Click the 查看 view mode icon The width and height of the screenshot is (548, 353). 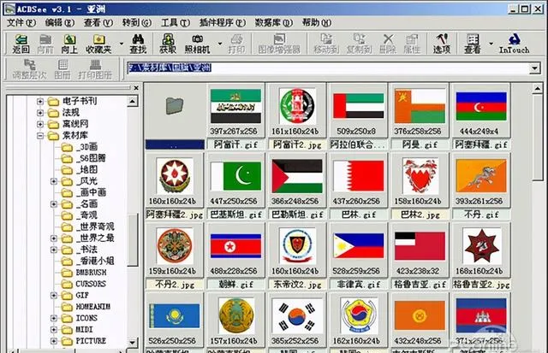(x=472, y=44)
